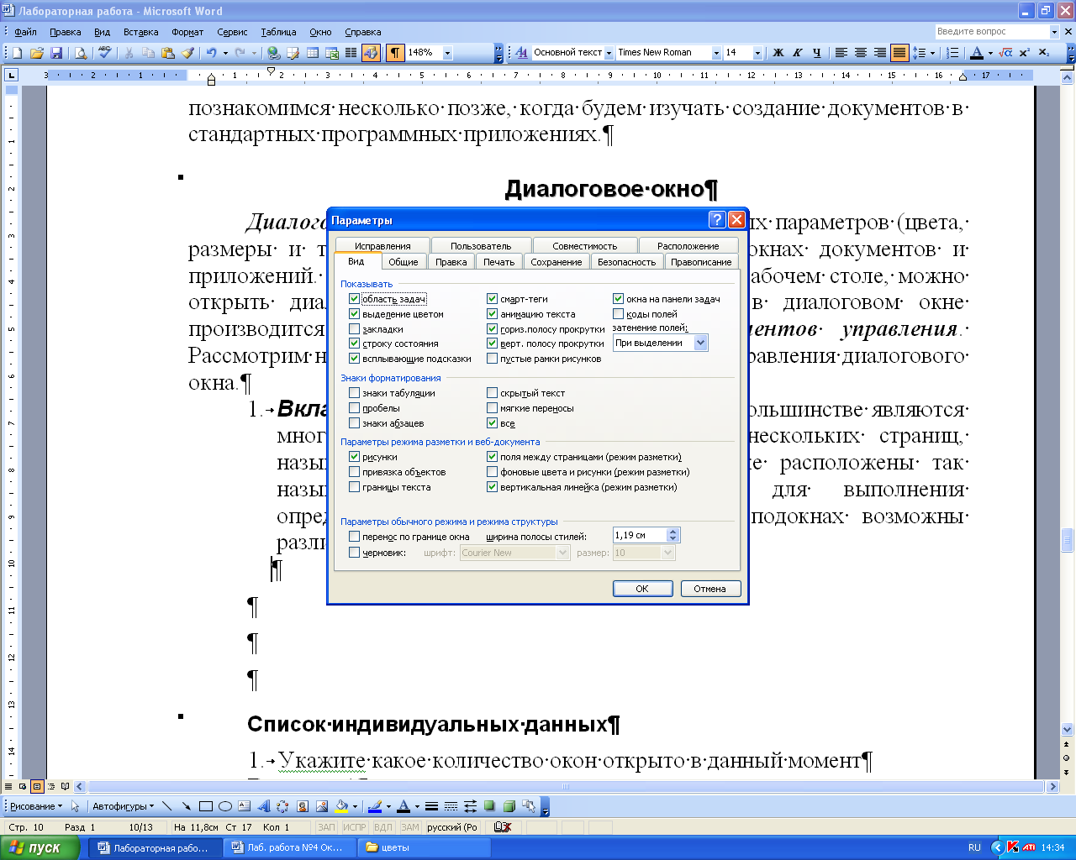Open the Times New Roman font dropdown
The width and height of the screenshot is (1076, 860).
click(x=716, y=53)
